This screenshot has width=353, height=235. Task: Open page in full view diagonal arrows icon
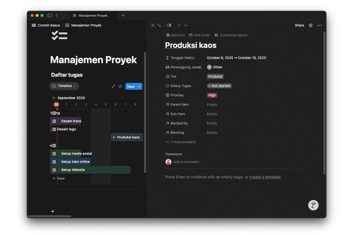coord(159,25)
